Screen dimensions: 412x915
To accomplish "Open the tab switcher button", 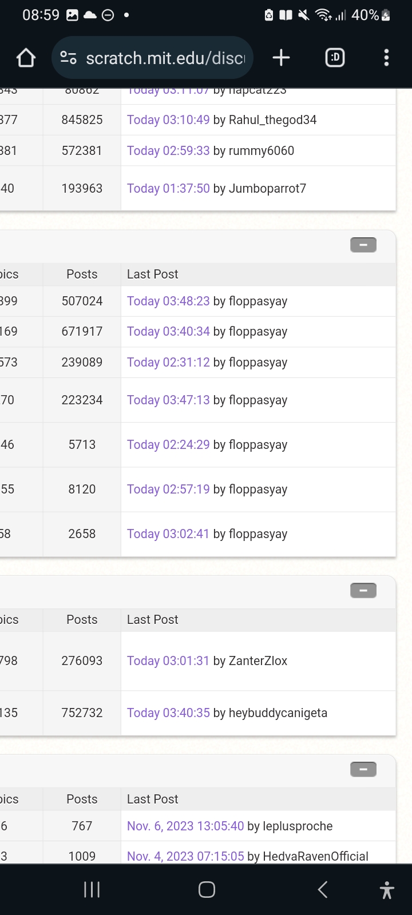I will [335, 58].
